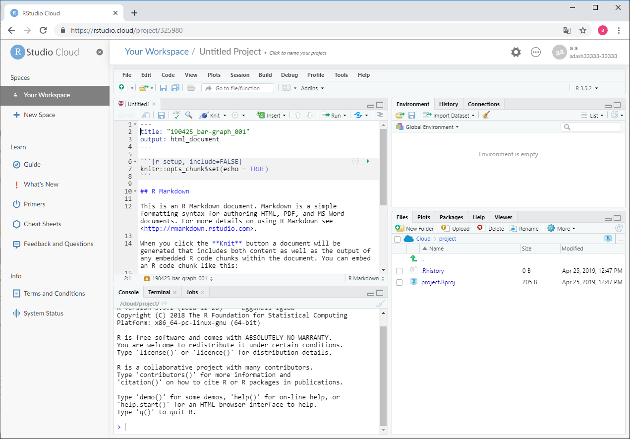The height and width of the screenshot is (439, 630).
Task: Click the spell check ABC icon
Action: 176,115
